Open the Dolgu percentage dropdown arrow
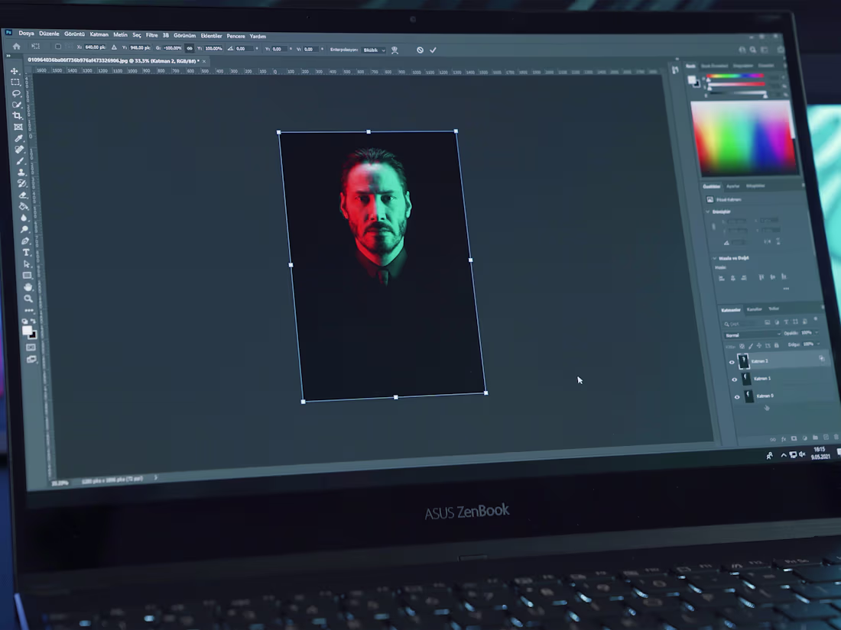The image size is (841, 630). [819, 344]
